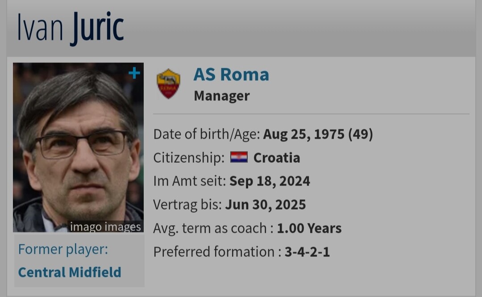Click the Croatia flag icon
Screen dimensions: 482x297
tap(239, 157)
